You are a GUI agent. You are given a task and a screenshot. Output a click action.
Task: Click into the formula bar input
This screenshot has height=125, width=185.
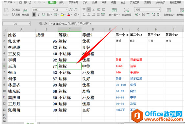116,24
